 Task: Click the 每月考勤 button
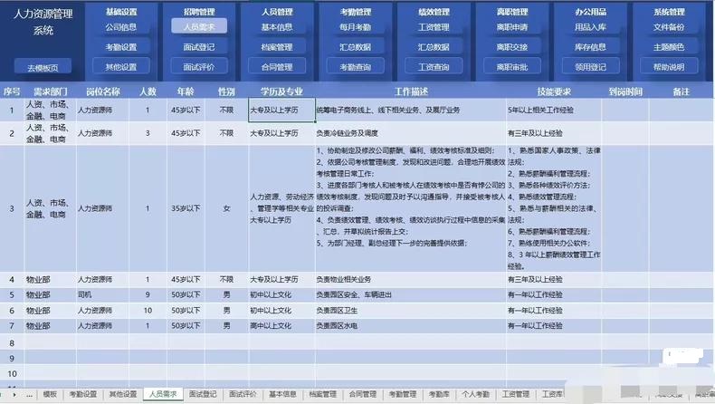click(x=354, y=27)
